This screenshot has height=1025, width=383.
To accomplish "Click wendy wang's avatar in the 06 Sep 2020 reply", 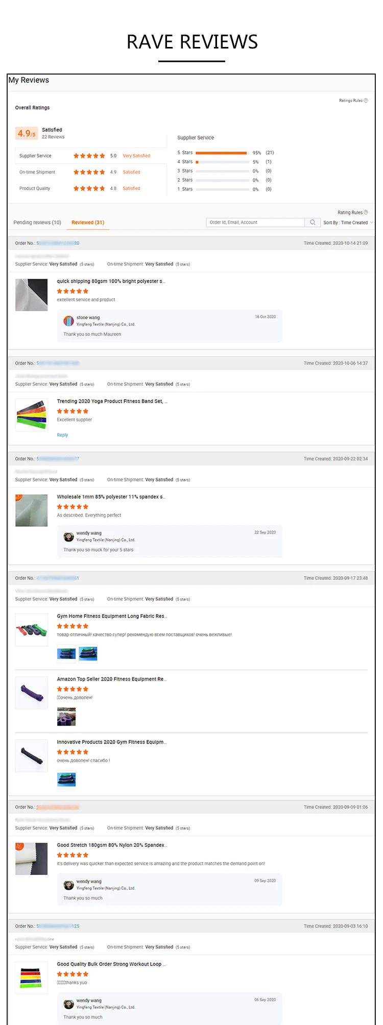I will [x=68, y=1004].
